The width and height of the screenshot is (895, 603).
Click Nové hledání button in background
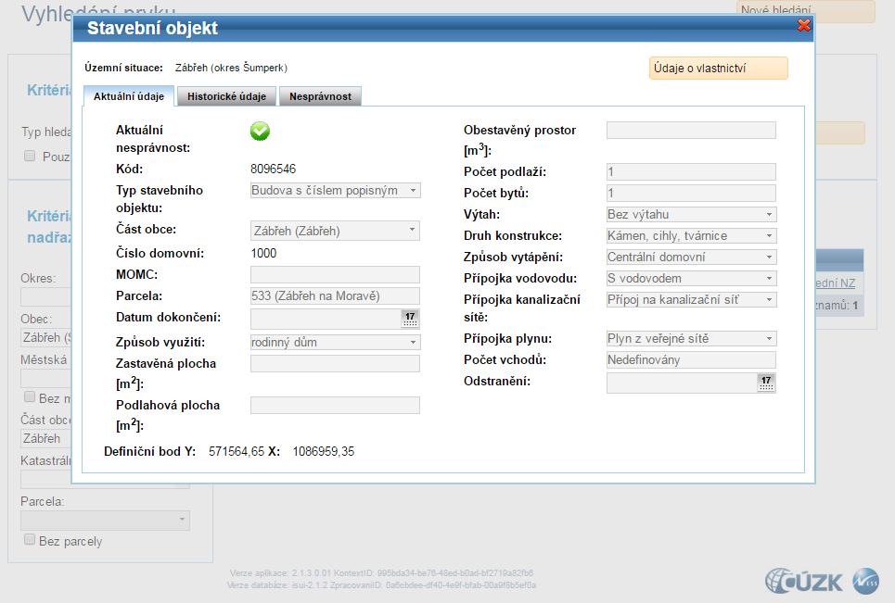click(805, 9)
